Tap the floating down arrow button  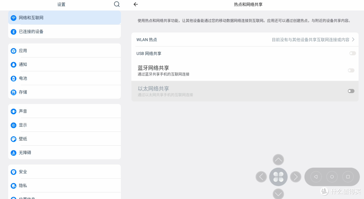coord(278,194)
